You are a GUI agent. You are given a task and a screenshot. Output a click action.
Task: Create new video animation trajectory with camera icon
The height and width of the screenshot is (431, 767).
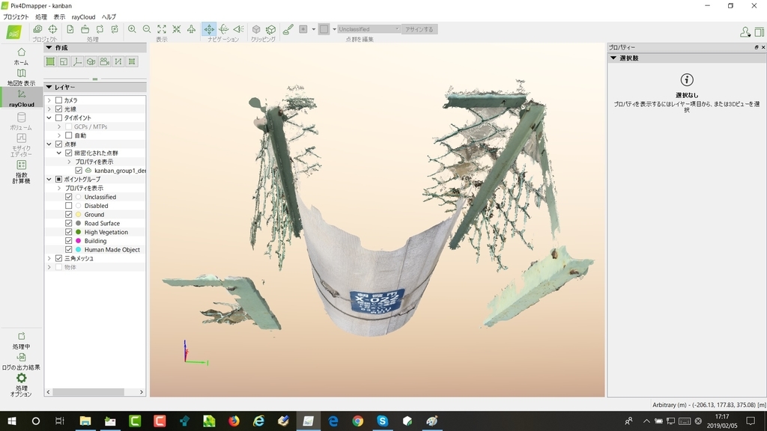click(x=105, y=61)
